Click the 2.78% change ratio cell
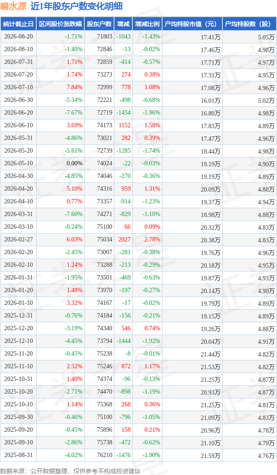This screenshot has height=475, width=277. click(x=152, y=239)
